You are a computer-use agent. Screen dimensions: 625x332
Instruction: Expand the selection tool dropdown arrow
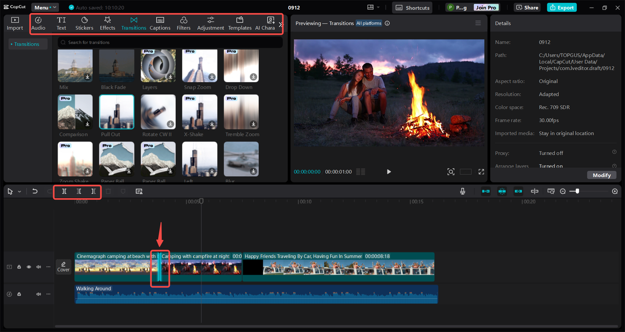[20, 191]
